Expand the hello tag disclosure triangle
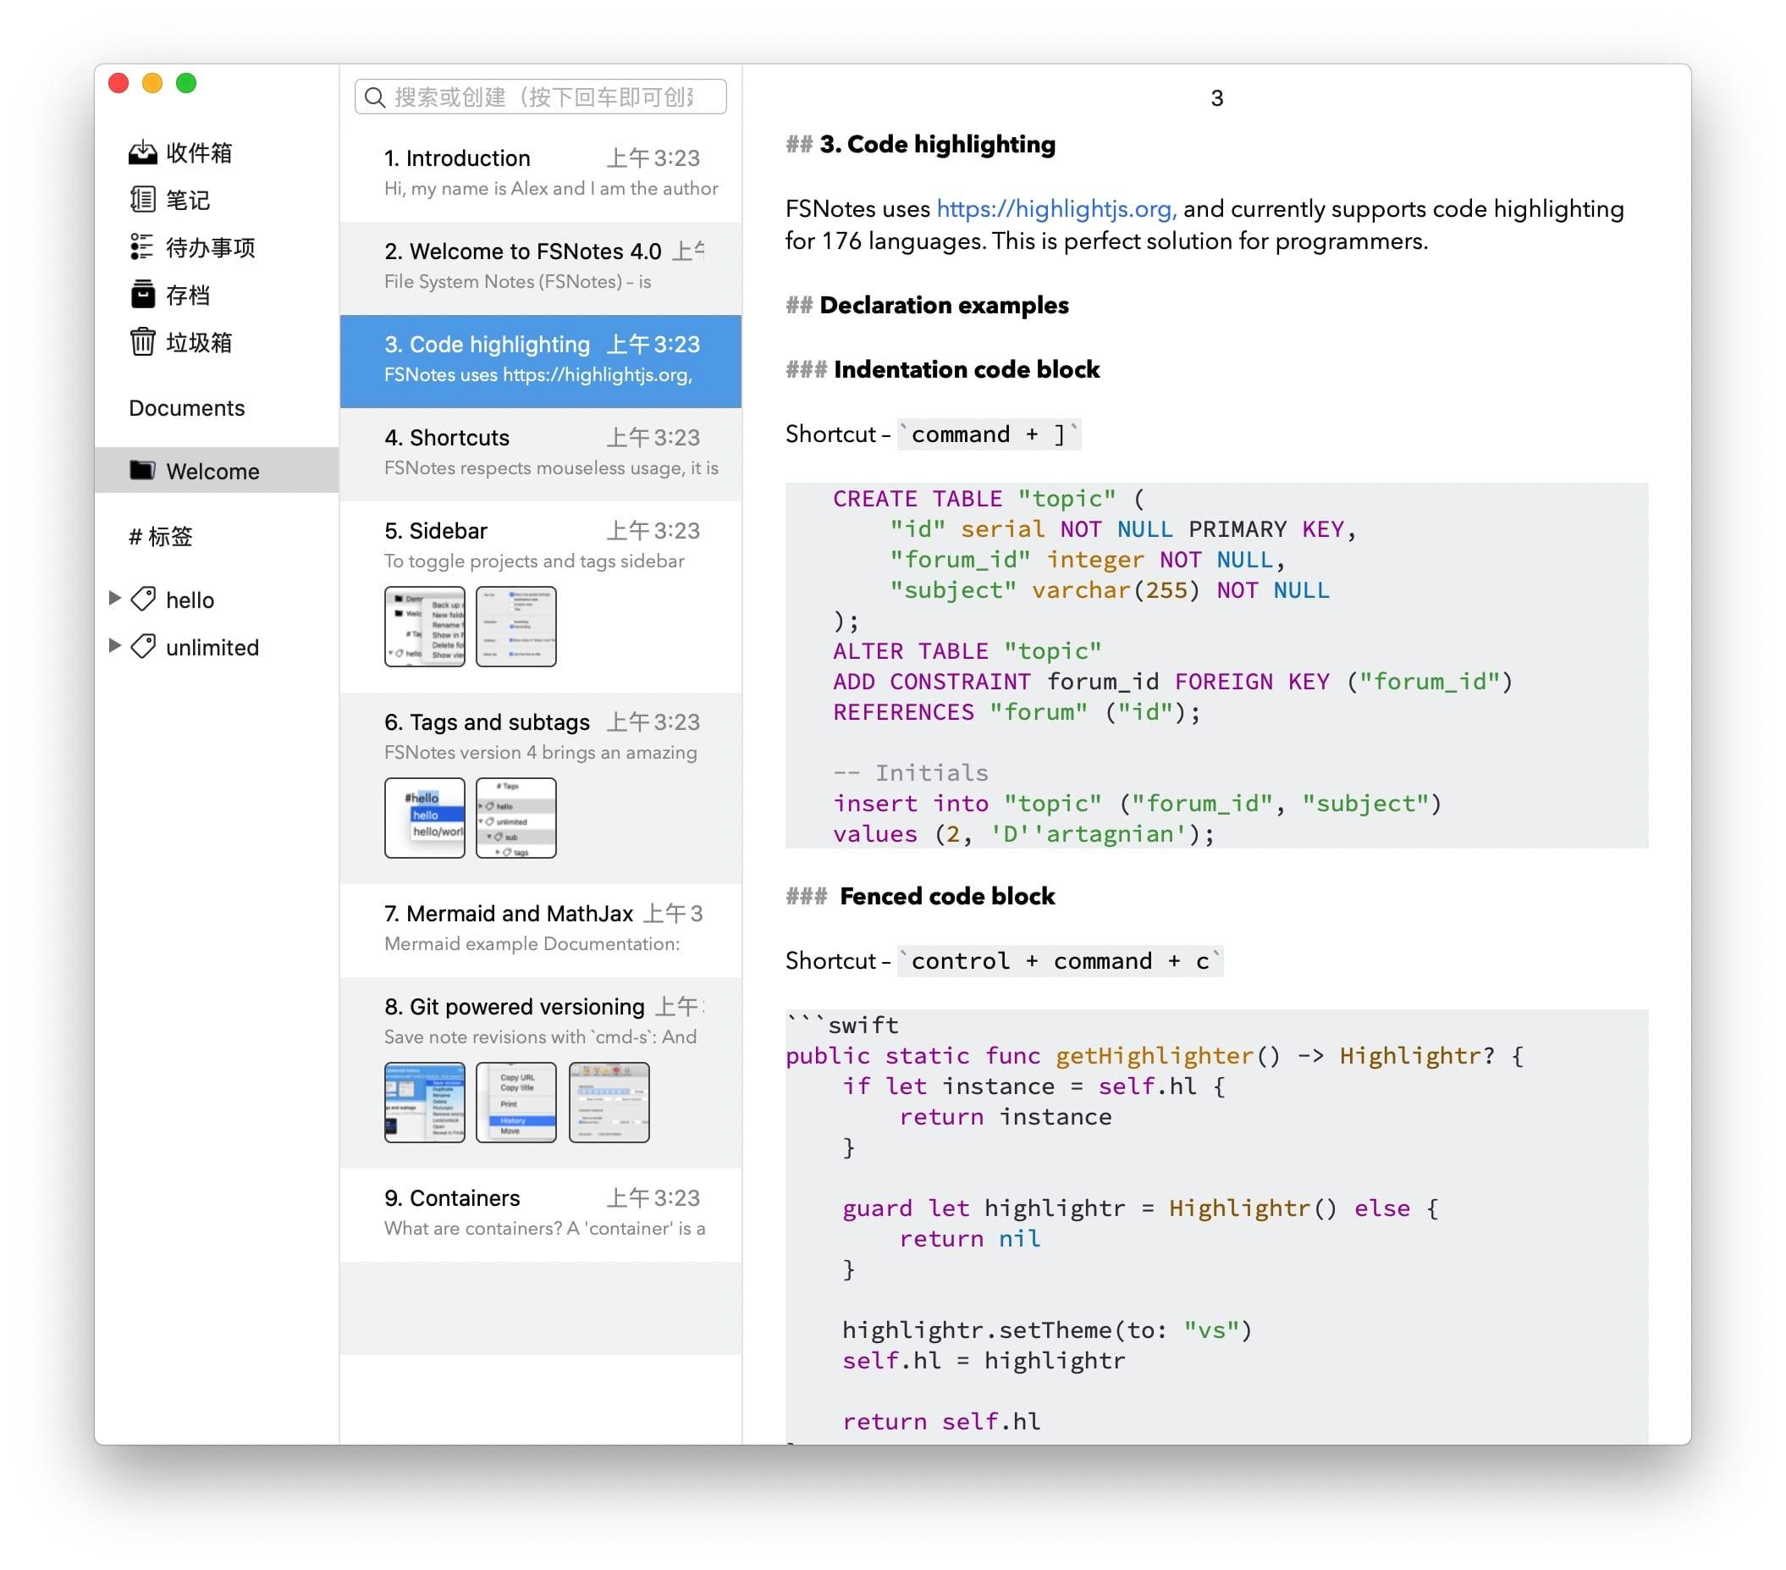Viewport: 1786px width, 1570px height. 114,599
